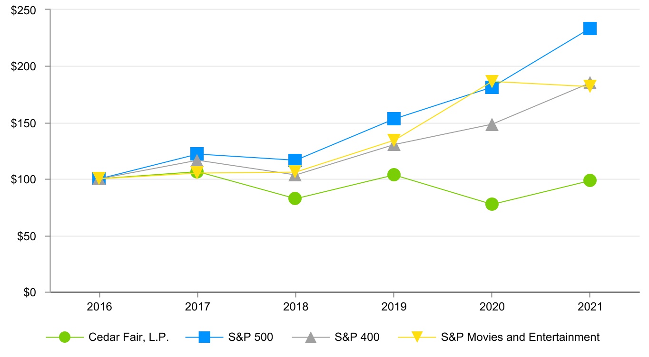Image resolution: width=649 pixels, height=357 pixels.
Task: Click the S&P 500 blue square at 2017
Action: click(x=197, y=154)
